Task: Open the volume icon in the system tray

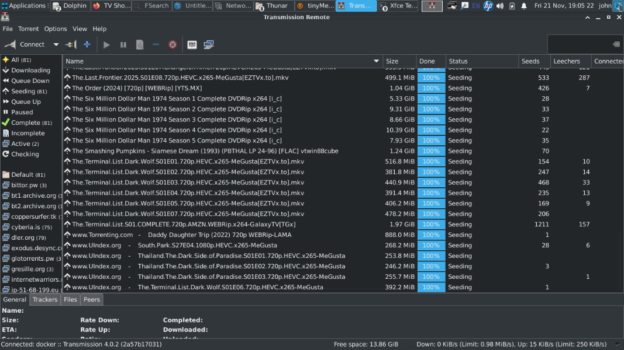Action: [498, 6]
